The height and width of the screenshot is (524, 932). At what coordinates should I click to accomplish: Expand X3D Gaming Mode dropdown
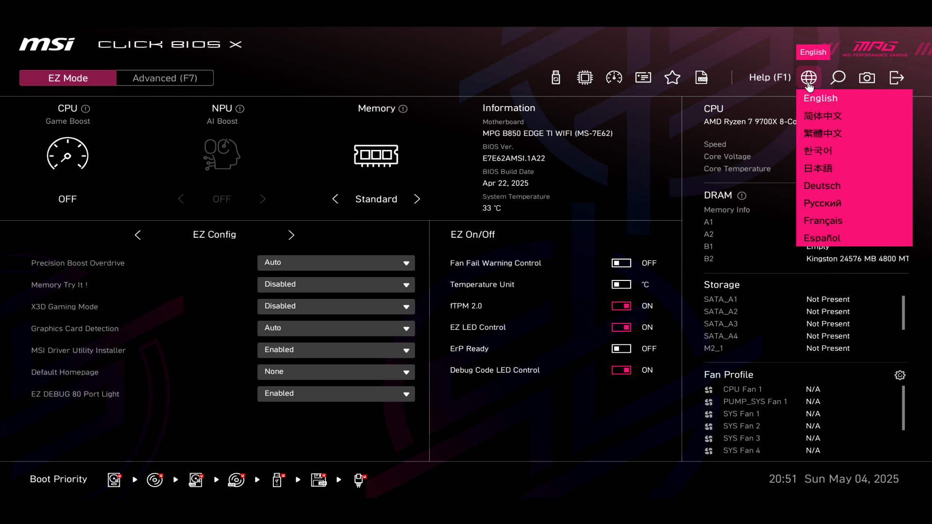(336, 306)
